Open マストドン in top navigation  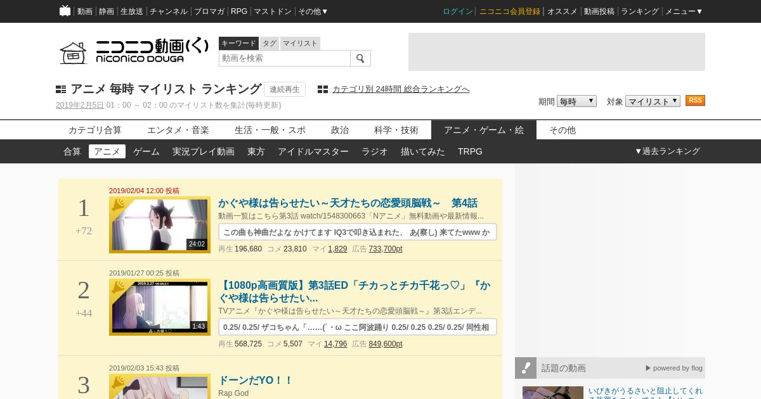[x=273, y=11]
